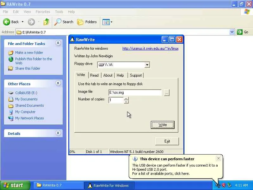Open the uranus.it.swin.edu.au hyperlink
This screenshot has height=190, width=253.
pyautogui.click(x=151, y=48)
